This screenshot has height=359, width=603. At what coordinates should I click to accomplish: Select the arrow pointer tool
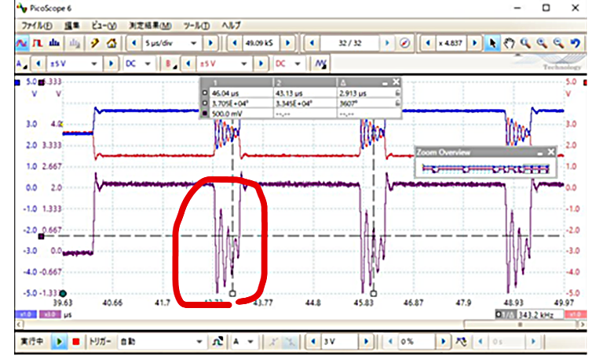[x=493, y=42]
